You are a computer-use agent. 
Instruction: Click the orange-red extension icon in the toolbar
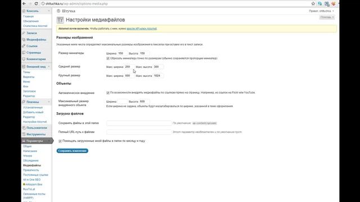tap(334, 4)
